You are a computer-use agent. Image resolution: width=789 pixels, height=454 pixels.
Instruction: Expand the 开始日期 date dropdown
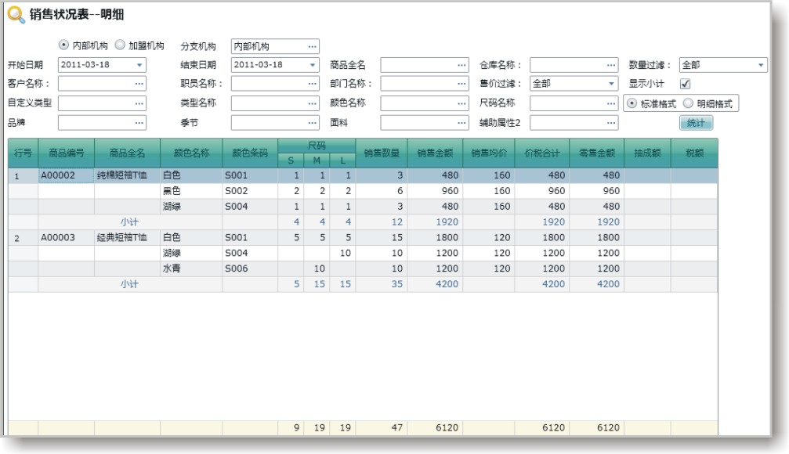139,64
